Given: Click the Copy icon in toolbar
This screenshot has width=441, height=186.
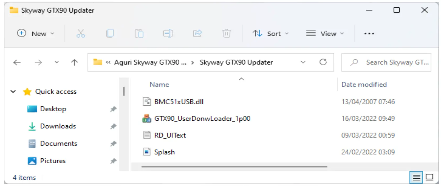Looking at the screenshot, I should [110, 33].
